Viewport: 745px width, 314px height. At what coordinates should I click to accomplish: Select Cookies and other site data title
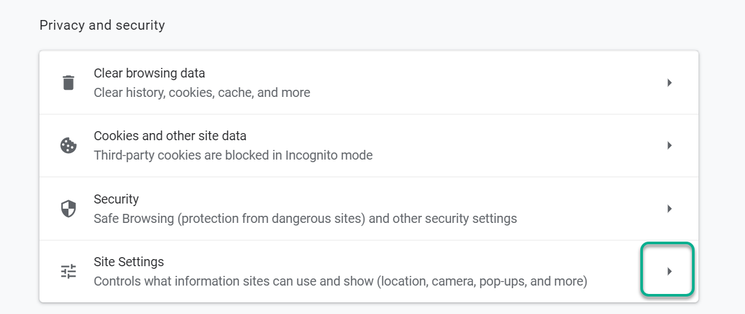[170, 136]
